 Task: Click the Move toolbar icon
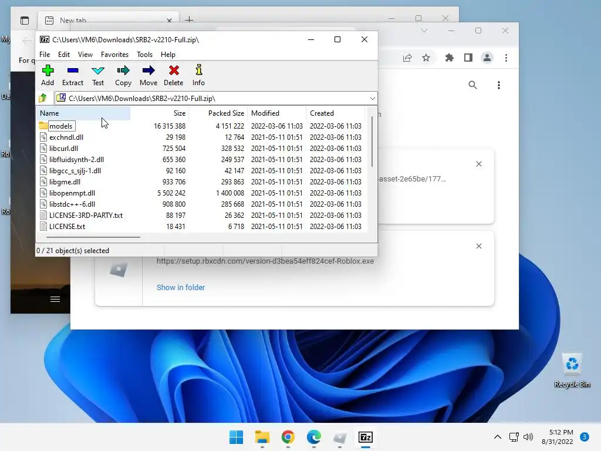pos(148,75)
